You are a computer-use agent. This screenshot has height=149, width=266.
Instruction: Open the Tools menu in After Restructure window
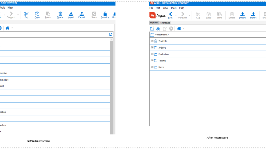coord(173,8)
